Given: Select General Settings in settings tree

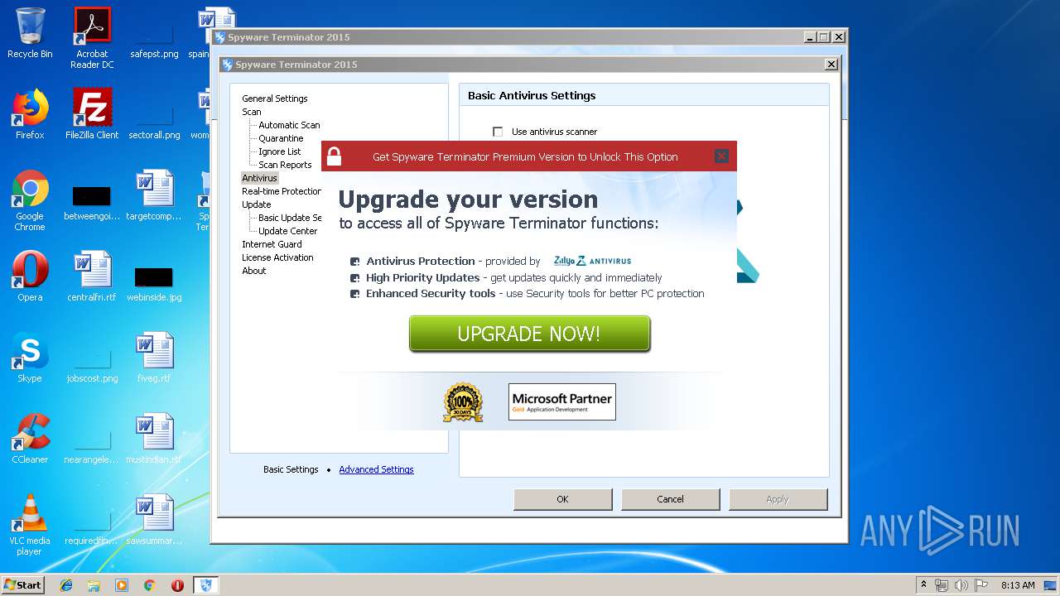Looking at the screenshot, I should pos(275,99).
